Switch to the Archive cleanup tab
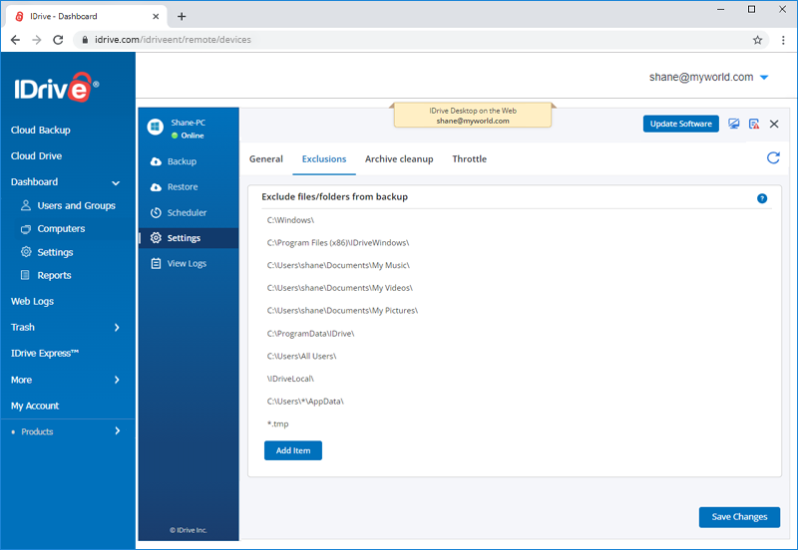Image resolution: width=798 pixels, height=550 pixels. click(399, 159)
